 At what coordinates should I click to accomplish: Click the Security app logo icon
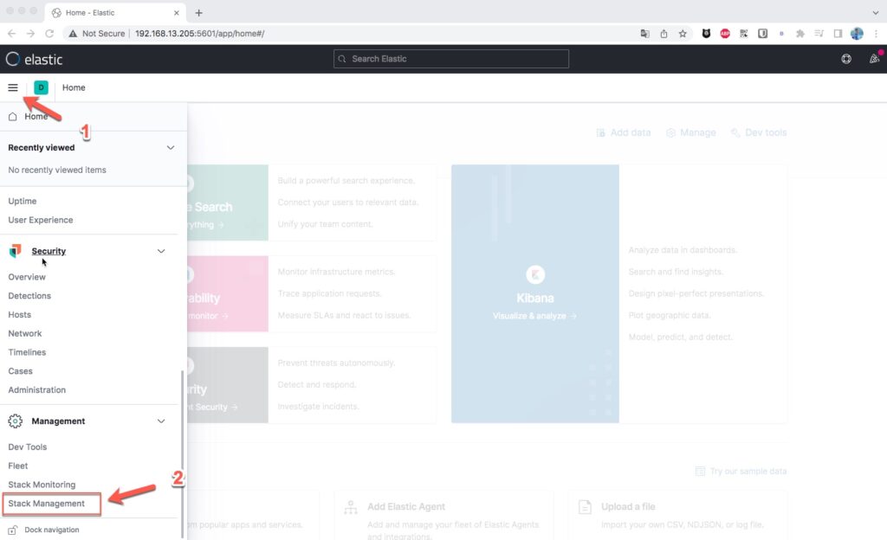point(16,251)
